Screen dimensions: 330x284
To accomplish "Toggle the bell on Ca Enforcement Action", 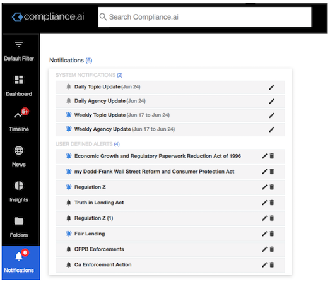I will click(x=69, y=264).
